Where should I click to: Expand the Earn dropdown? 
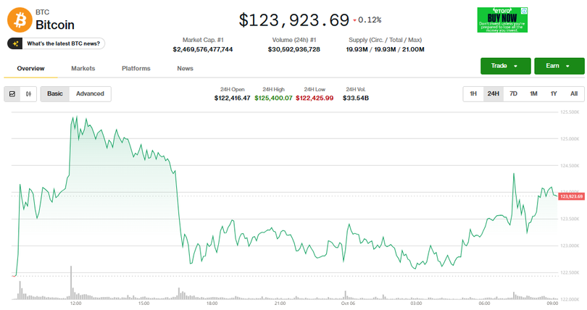click(559, 66)
